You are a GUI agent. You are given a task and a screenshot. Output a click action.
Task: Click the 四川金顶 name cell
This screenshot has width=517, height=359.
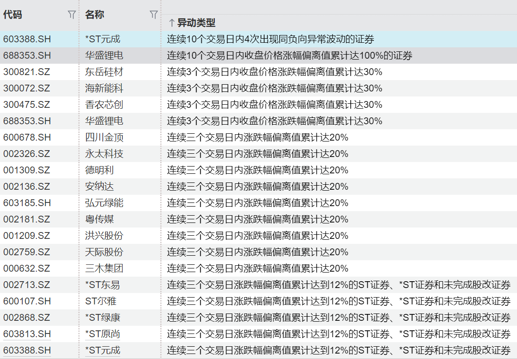click(104, 137)
